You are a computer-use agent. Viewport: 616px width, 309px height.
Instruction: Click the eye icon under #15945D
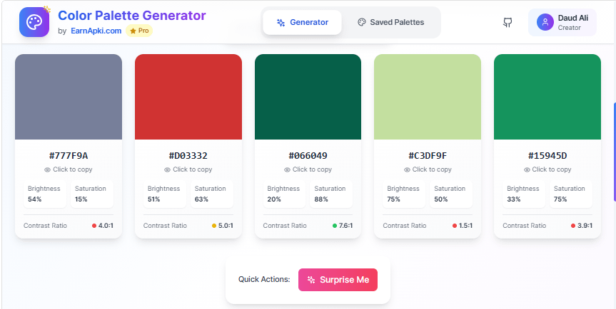(x=527, y=169)
